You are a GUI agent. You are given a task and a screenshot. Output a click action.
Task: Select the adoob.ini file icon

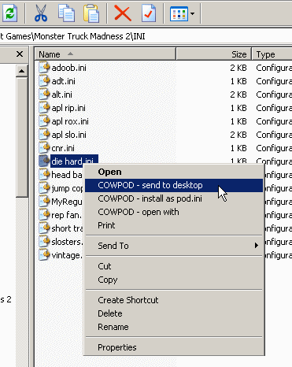[x=44, y=68]
